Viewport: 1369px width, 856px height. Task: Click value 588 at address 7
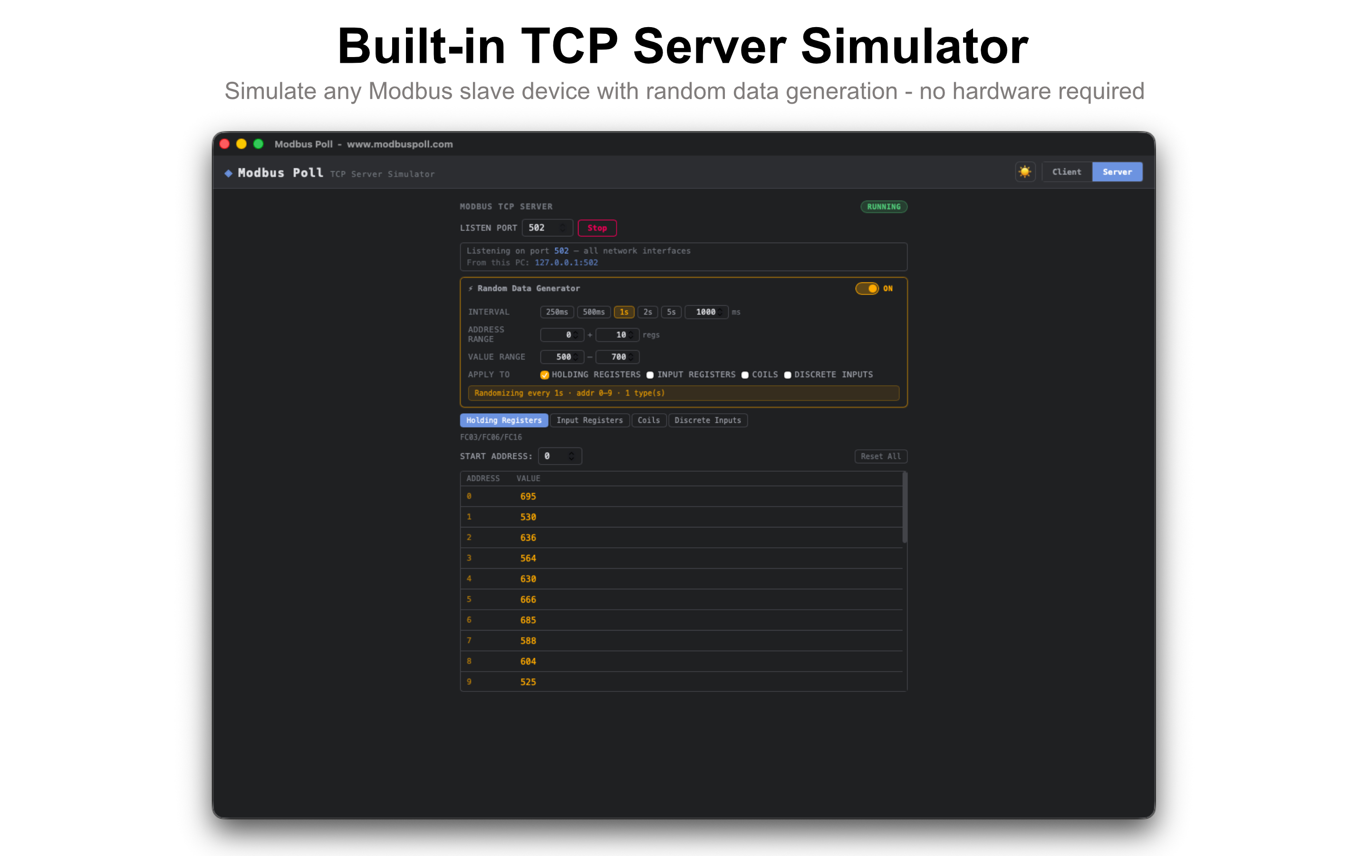528,642
